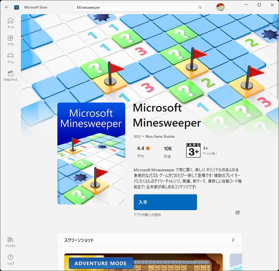
Task: Select ホーム in the Store sidebar
Action: pyautogui.click(x=10, y=23)
